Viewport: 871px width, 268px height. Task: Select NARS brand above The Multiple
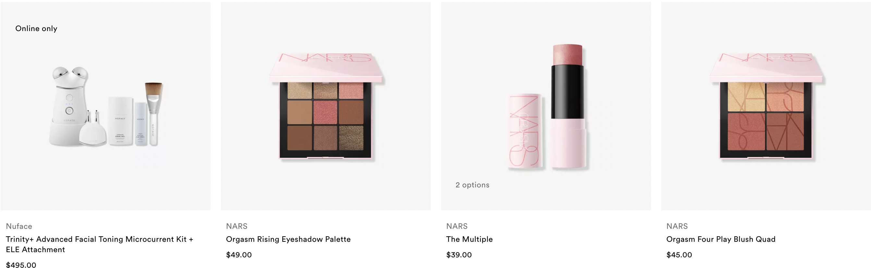pos(457,226)
